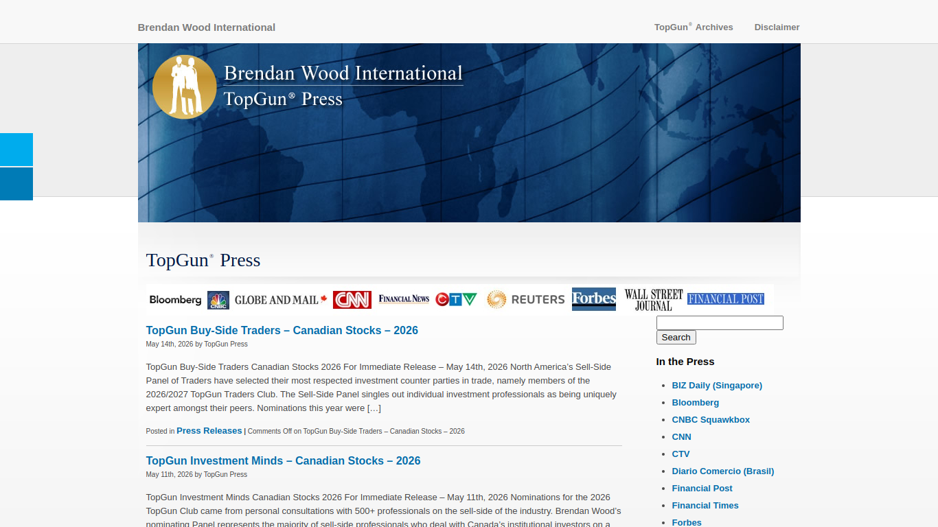Viewport: 938px width, 527px height.
Task: Open the Financial Post sidebar link
Action: [702, 489]
